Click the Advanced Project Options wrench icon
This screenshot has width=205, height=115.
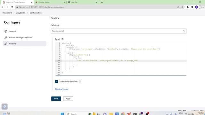pos(6,38)
